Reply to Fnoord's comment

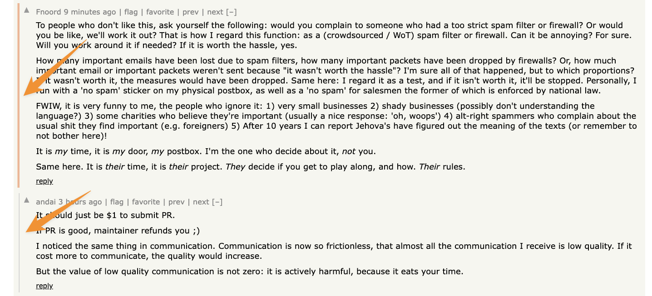point(44,181)
